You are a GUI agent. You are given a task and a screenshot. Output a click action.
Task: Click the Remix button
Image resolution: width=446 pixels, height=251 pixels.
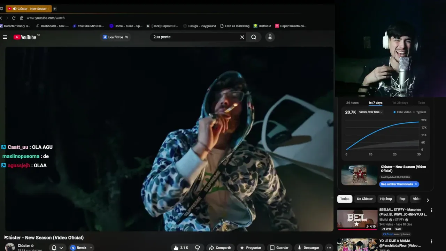point(78,248)
